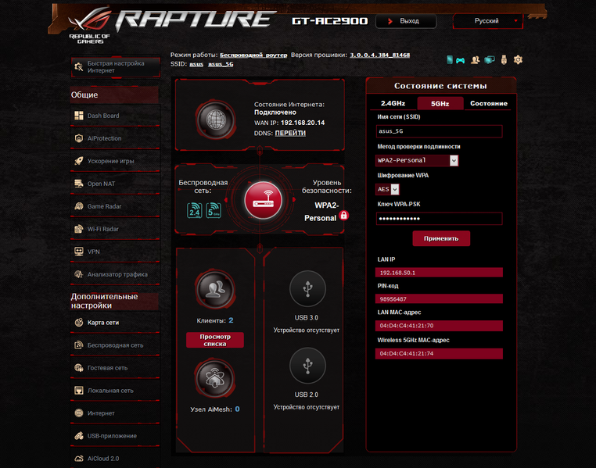Open the VPN sidebar item
This screenshot has height=468, width=596.
(x=115, y=252)
